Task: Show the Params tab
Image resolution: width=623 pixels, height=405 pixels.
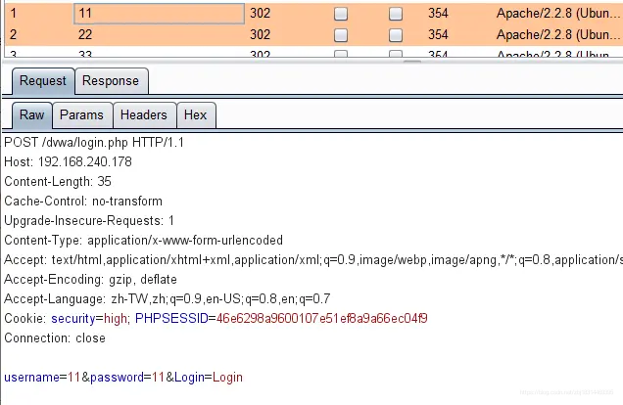Action: pos(81,115)
